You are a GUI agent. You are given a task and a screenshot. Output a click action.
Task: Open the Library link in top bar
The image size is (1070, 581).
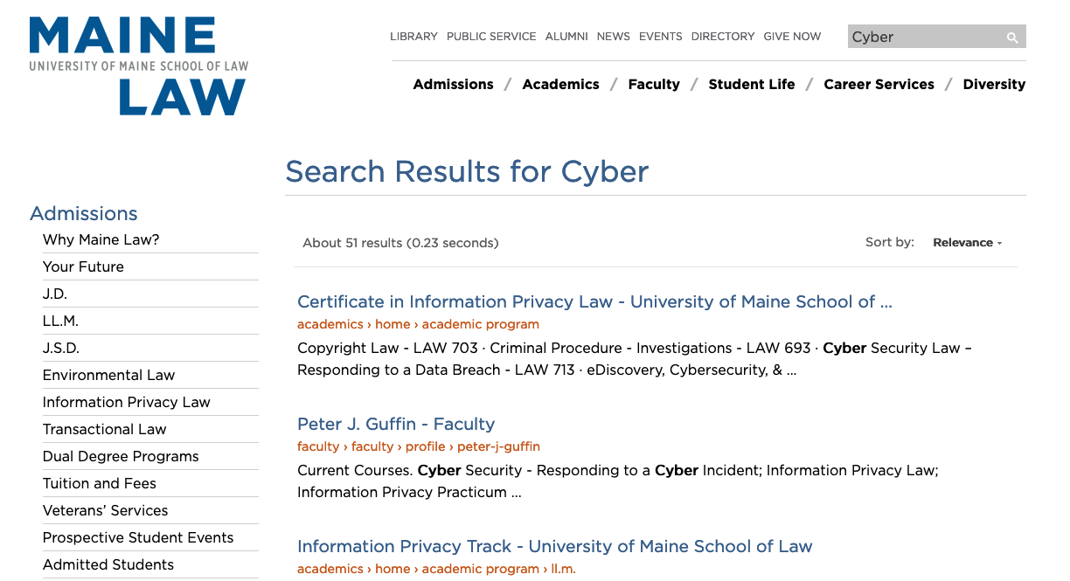(x=413, y=36)
